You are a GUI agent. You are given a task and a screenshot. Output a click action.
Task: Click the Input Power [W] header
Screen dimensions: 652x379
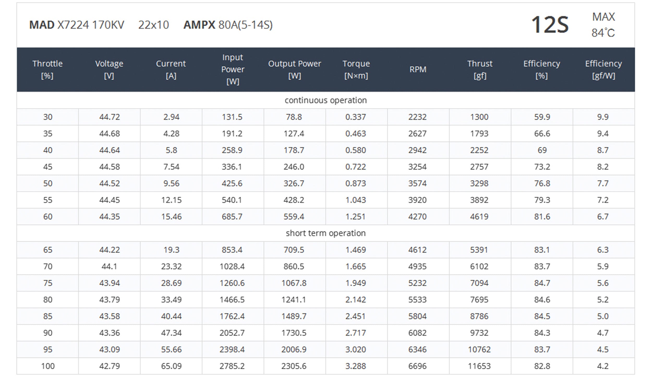pyautogui.click(x=233, y=69)
